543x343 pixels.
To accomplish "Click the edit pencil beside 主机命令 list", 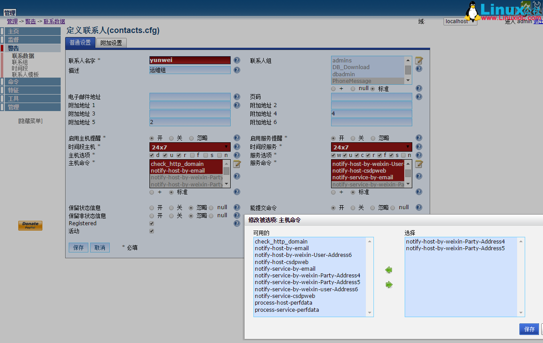I will tap(237, 164).
